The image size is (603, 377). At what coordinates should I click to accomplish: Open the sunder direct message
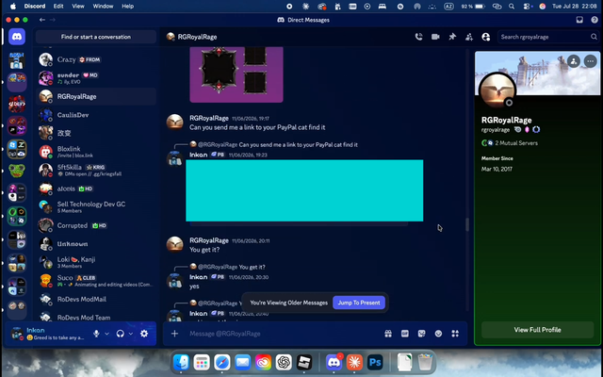point(96,78)
